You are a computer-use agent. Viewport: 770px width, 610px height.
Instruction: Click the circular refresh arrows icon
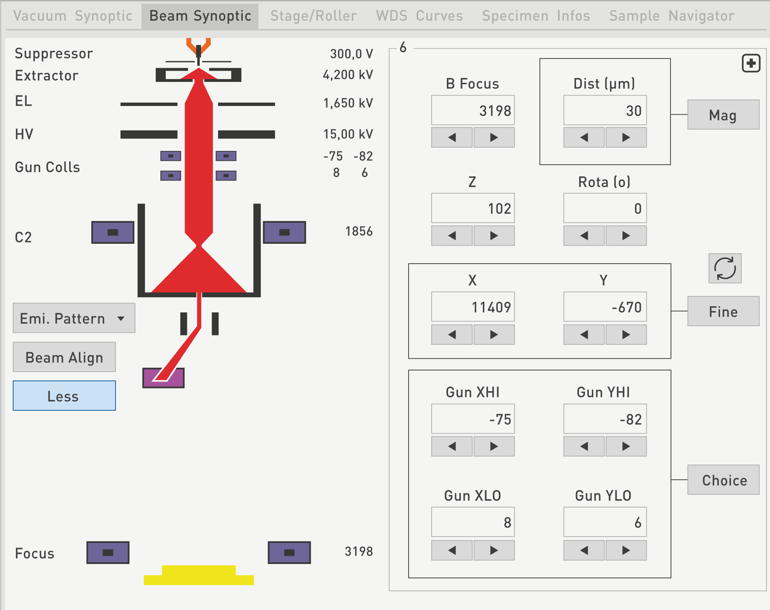coord(725,268)
